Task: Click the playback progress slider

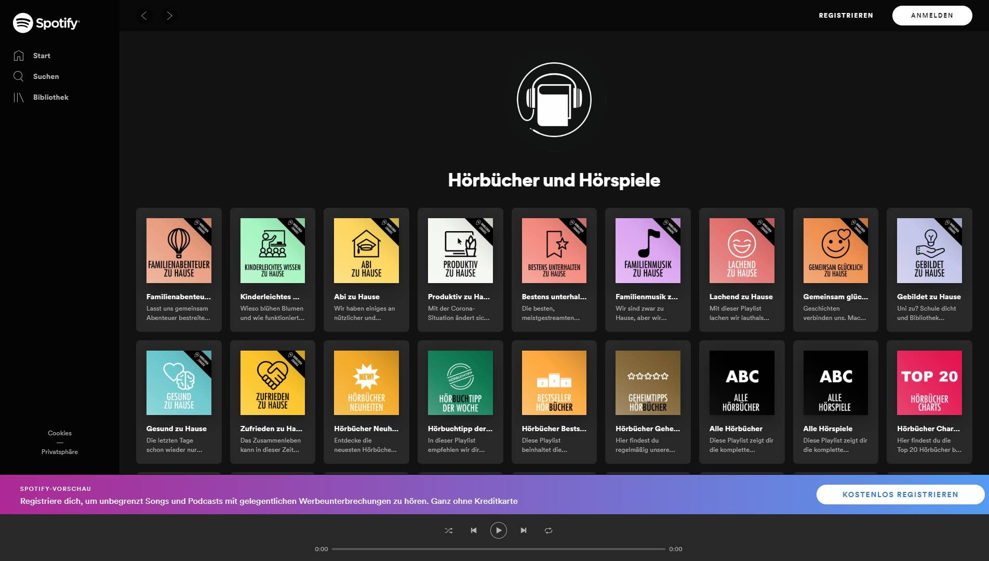Action: pyautogui.click(x=498, y=549)
